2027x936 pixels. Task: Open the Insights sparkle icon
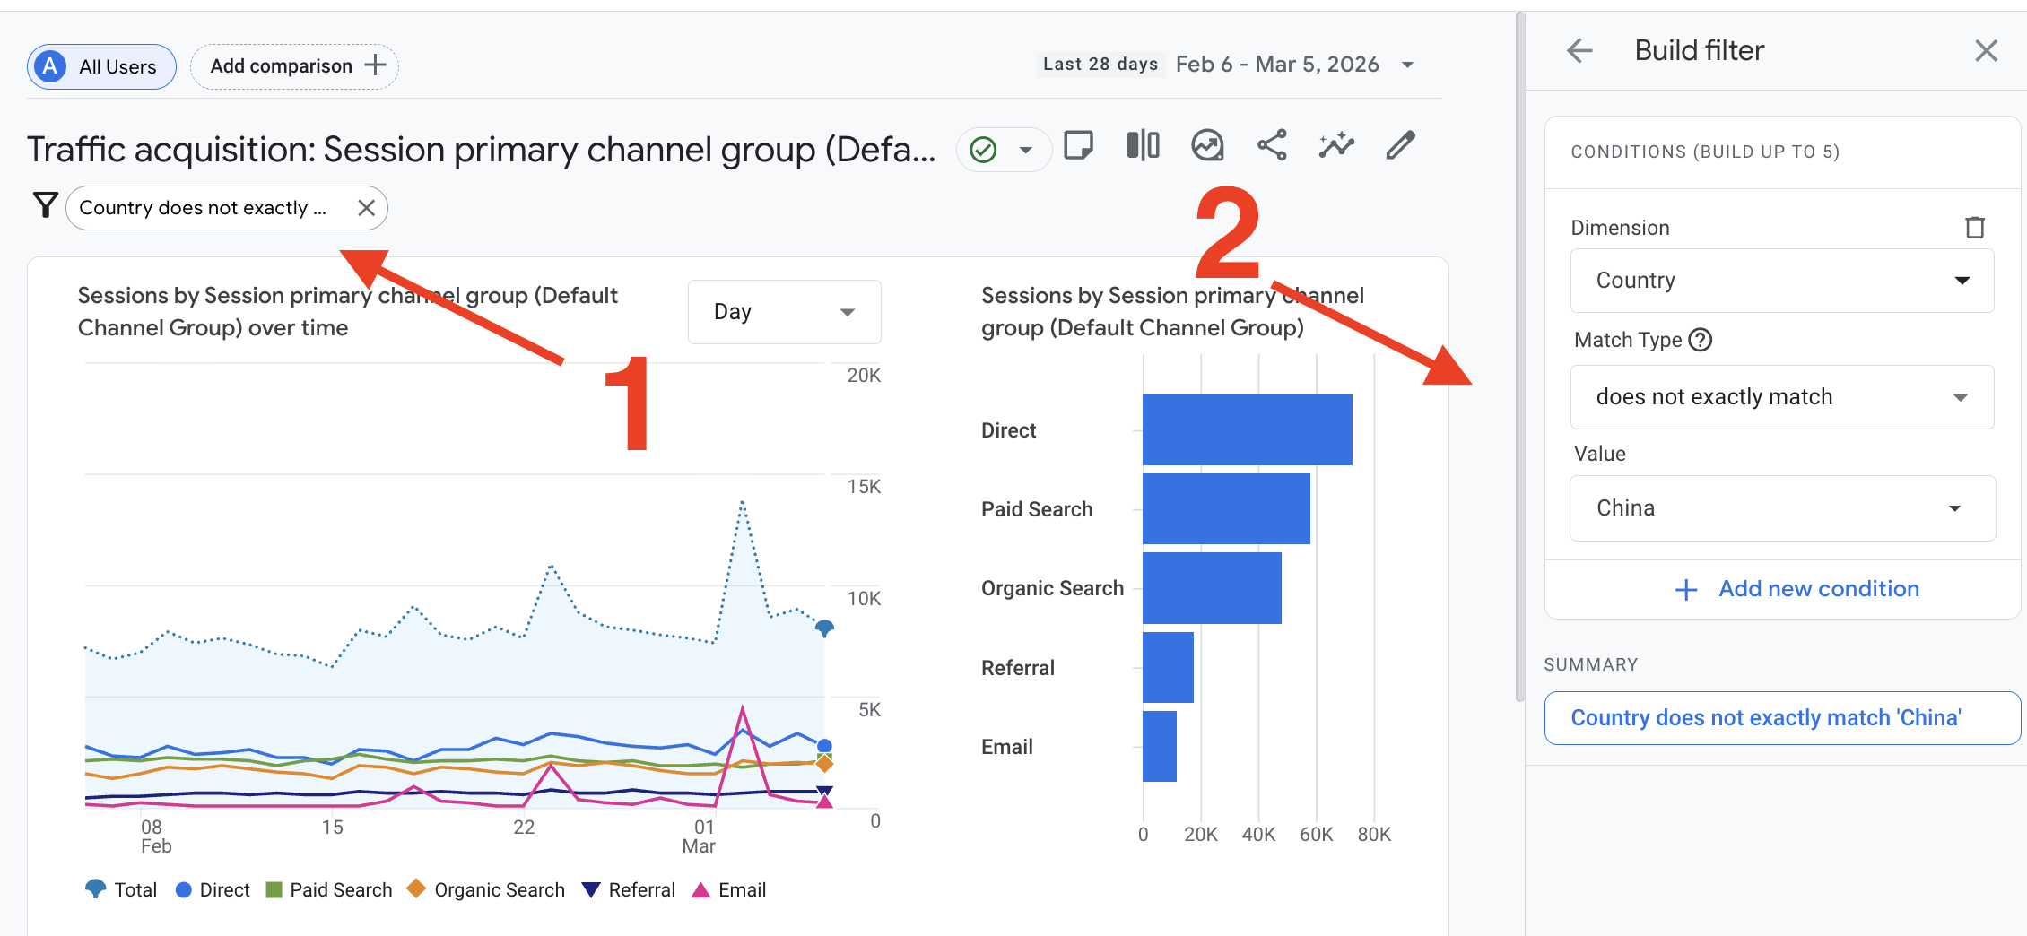click(x=1335, y=145)
